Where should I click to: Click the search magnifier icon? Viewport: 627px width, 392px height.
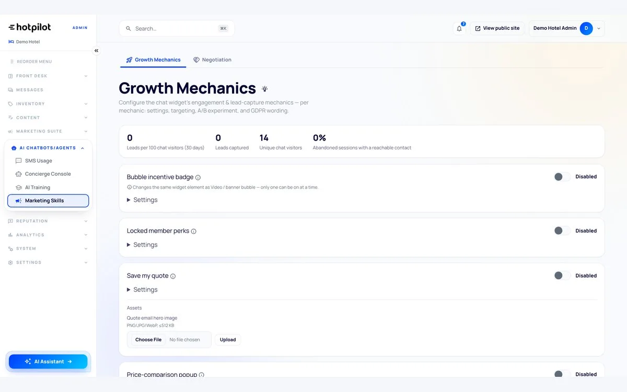point(129,29)
